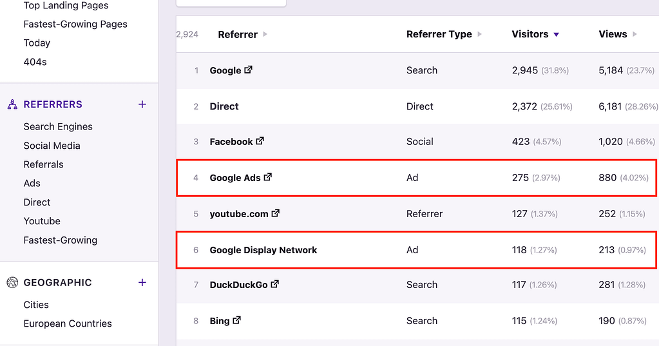
Task: Open Facebook external link icon
Action: click(x=260, y=140)
